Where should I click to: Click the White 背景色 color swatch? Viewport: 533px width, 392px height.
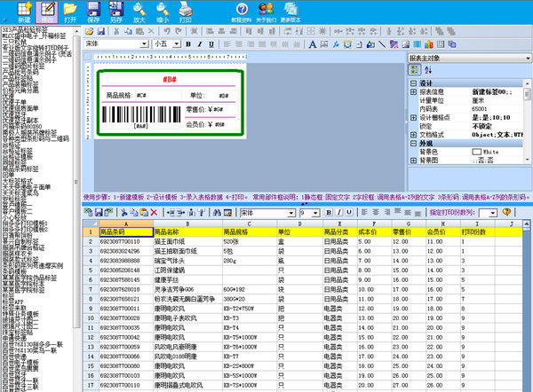click(475, 153)
